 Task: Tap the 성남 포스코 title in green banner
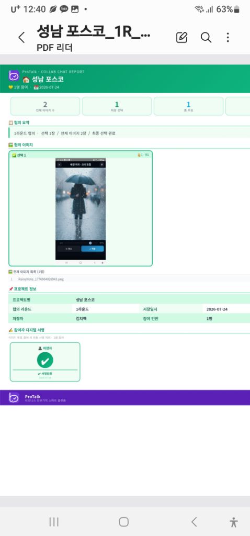pos(48,80)
